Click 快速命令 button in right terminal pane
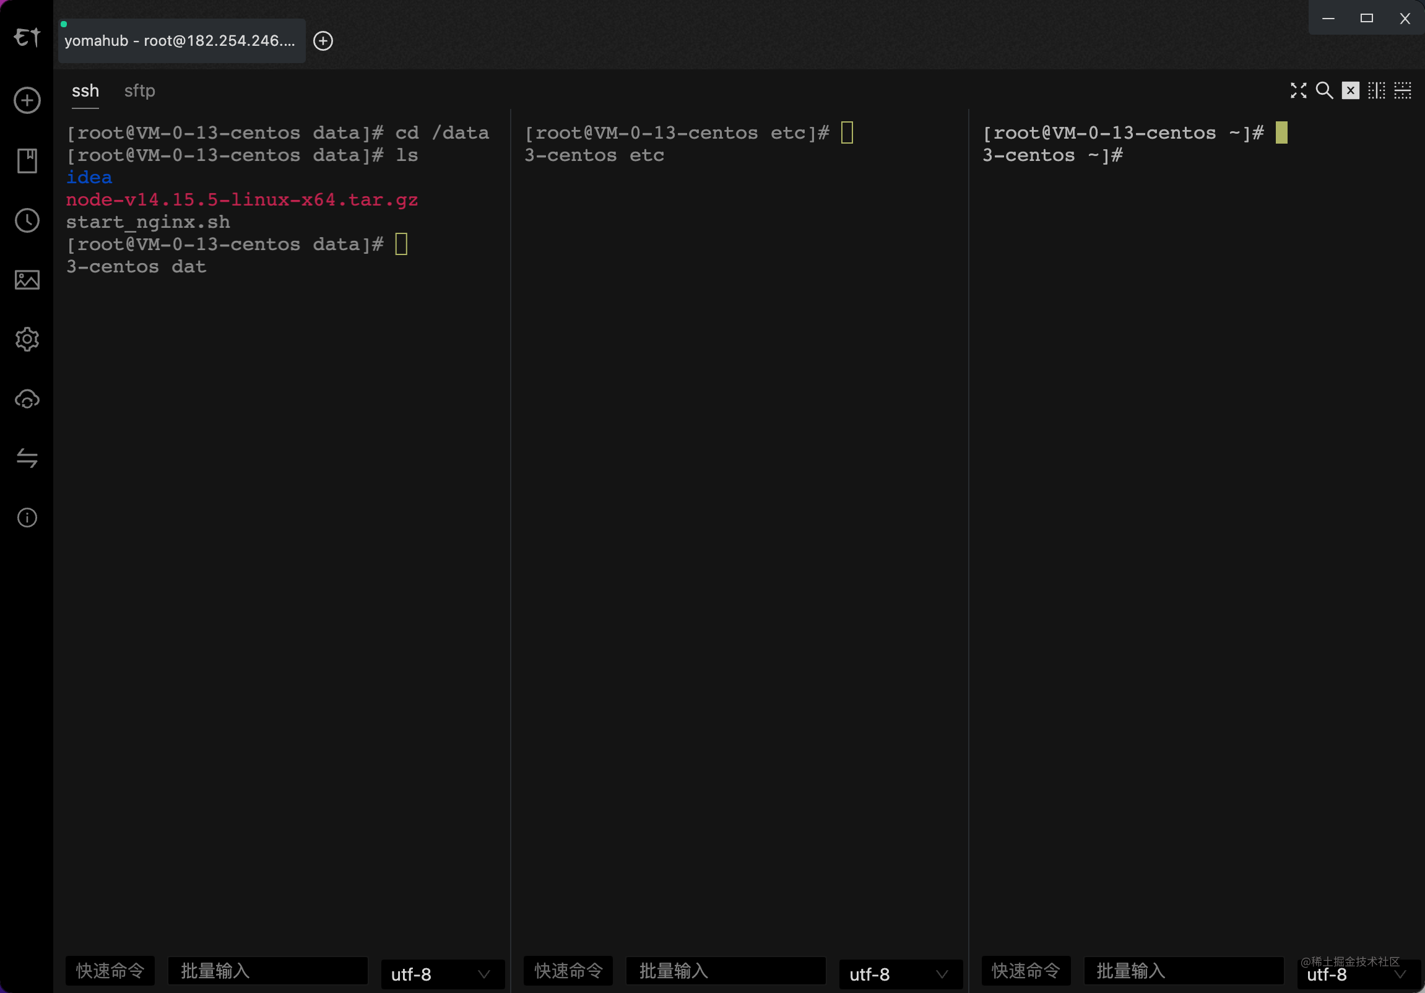 click(x=1026, y=971)
